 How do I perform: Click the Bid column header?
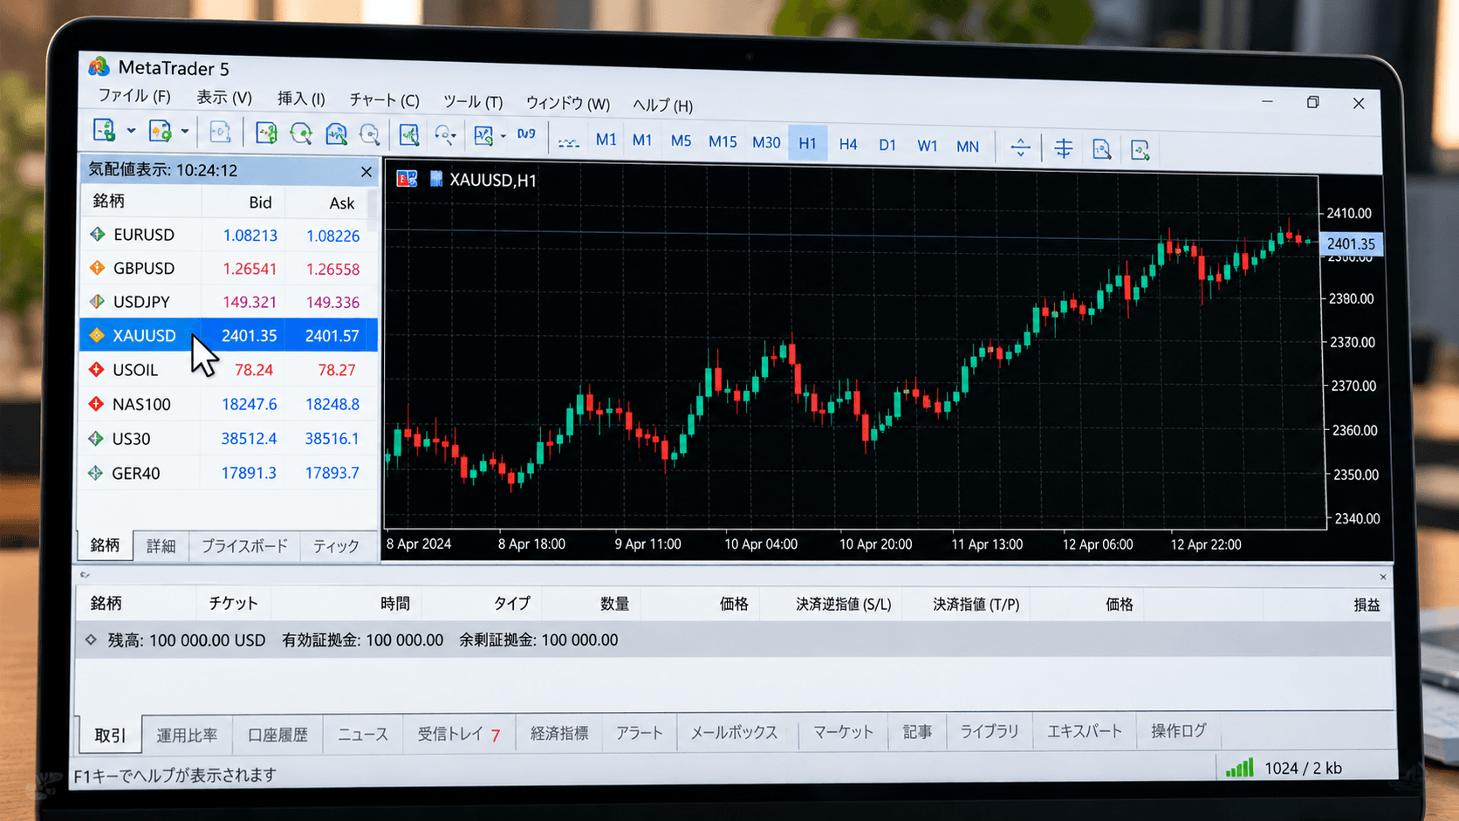coord(260,202)
